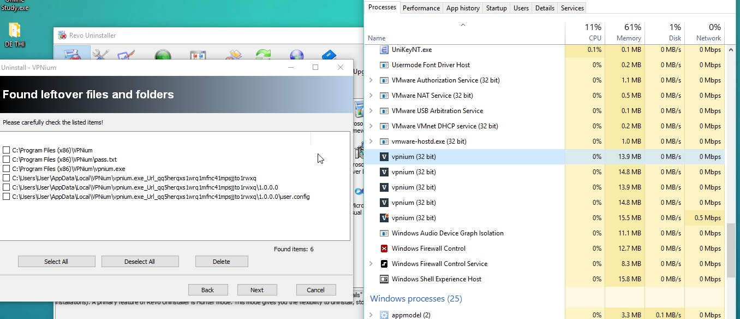The height and width of the screenshot is (319, 740).
Task: Activate the green radar Hunter Mode icon
Action: [163, 55]
